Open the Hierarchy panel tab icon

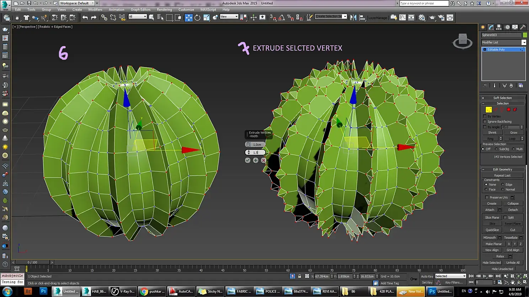point(499,27)
